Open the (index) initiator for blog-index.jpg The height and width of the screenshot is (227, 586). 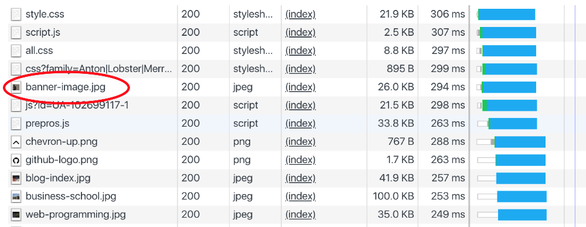(x=301, y=178)
